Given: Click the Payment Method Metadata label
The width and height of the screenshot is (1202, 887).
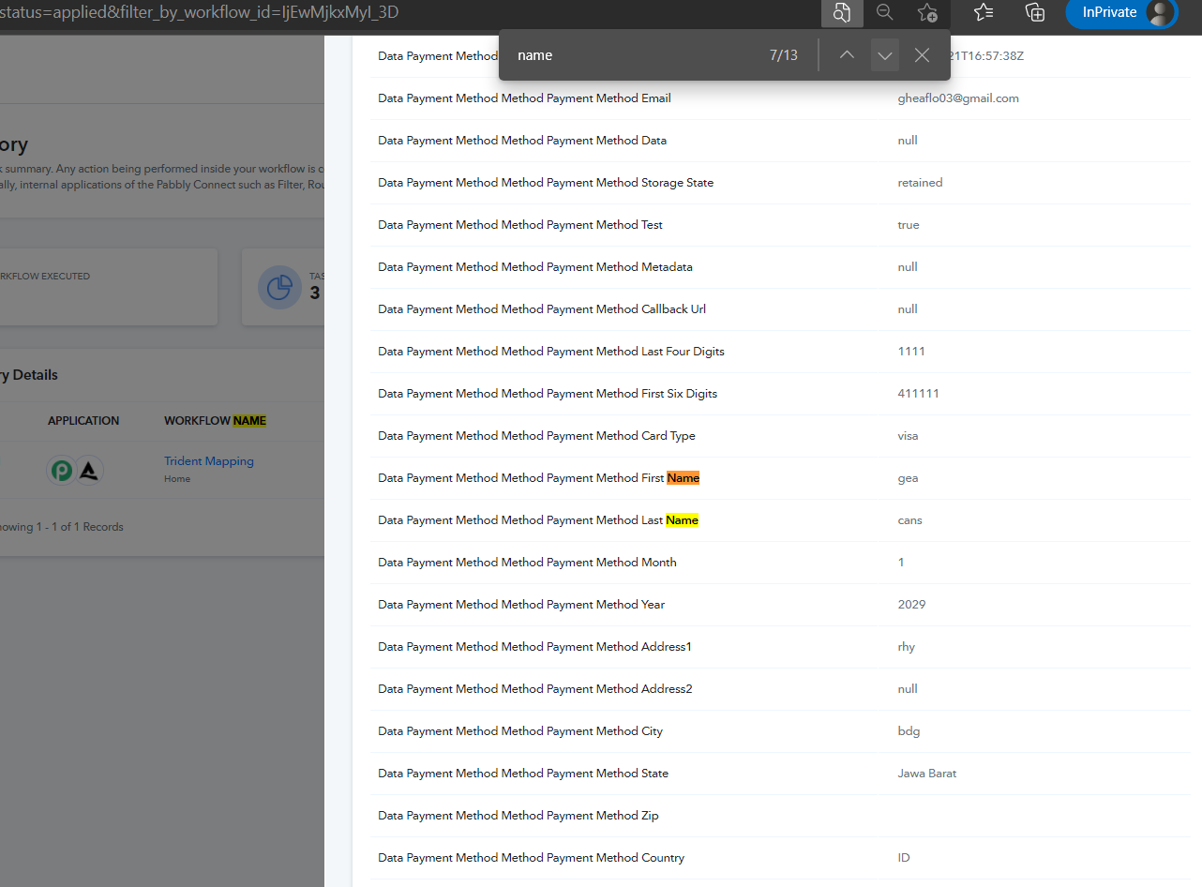Looking at the screenshot, I should [535, 267].
